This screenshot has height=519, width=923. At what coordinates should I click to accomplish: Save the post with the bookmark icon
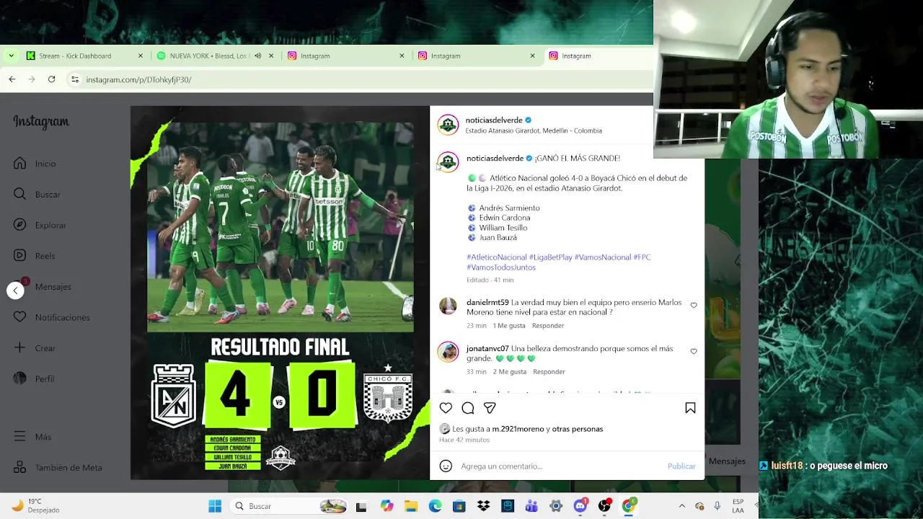point(690,408)
